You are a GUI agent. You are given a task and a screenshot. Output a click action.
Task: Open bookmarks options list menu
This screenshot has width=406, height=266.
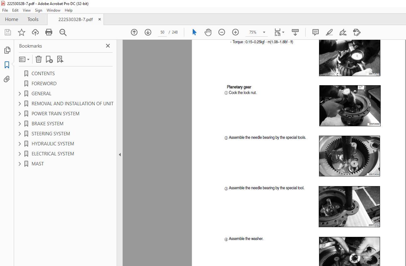(24, 59)
